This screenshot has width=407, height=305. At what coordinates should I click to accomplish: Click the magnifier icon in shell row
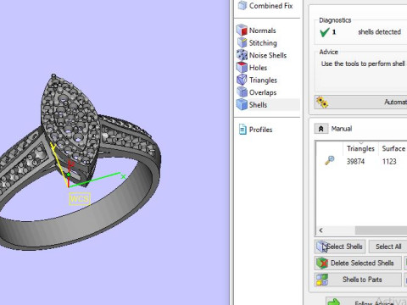coord(330,160)
